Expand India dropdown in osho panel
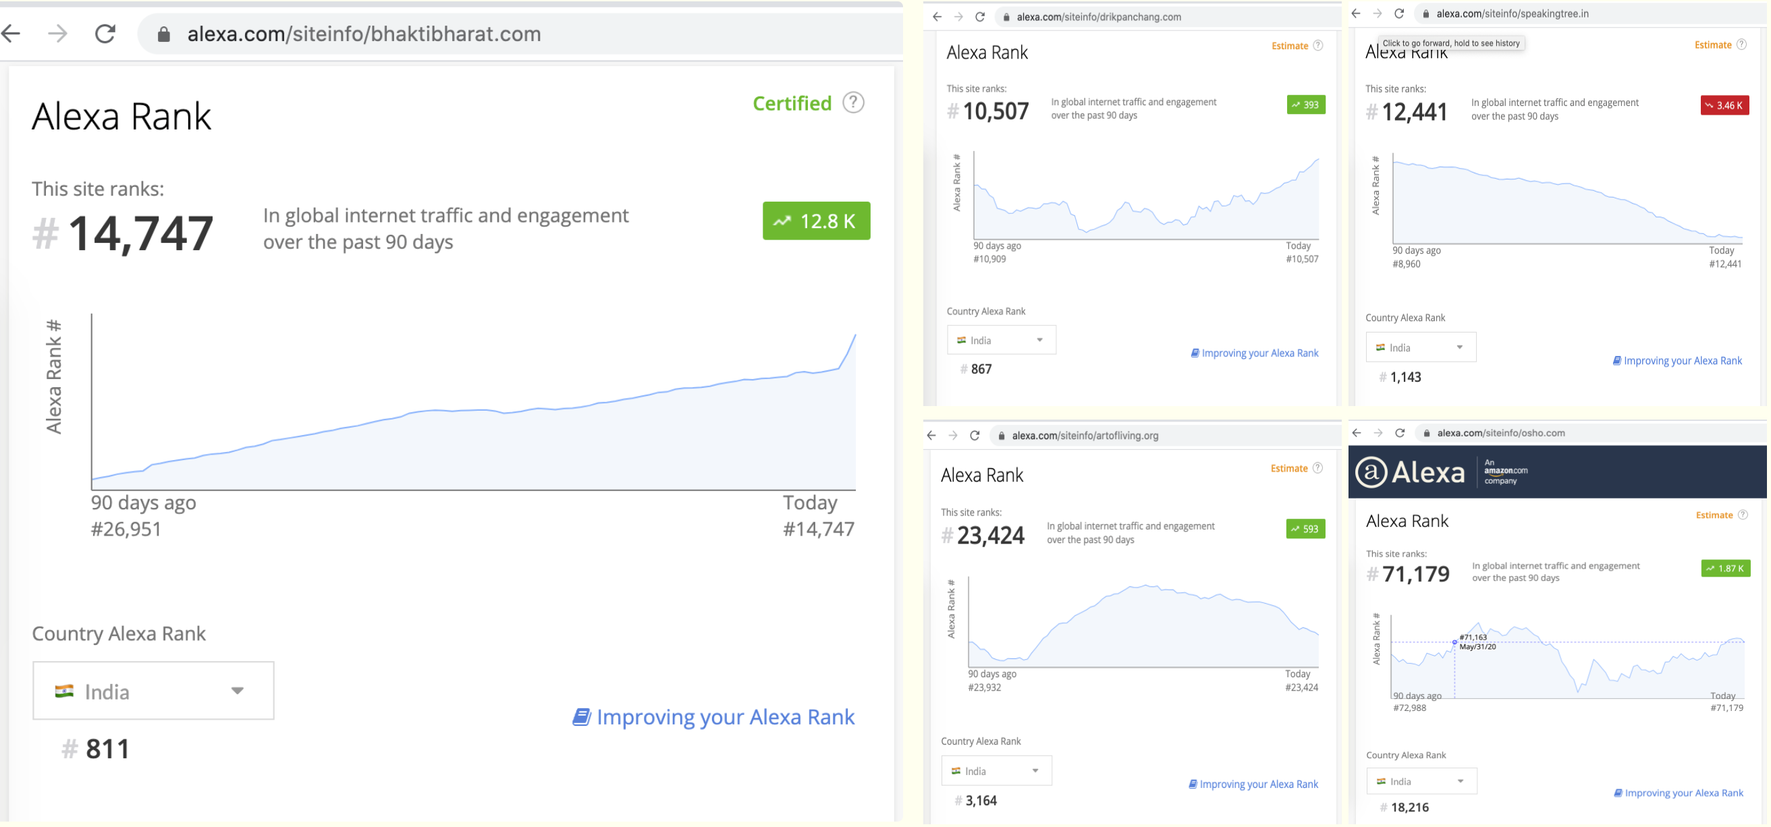 1421,781
